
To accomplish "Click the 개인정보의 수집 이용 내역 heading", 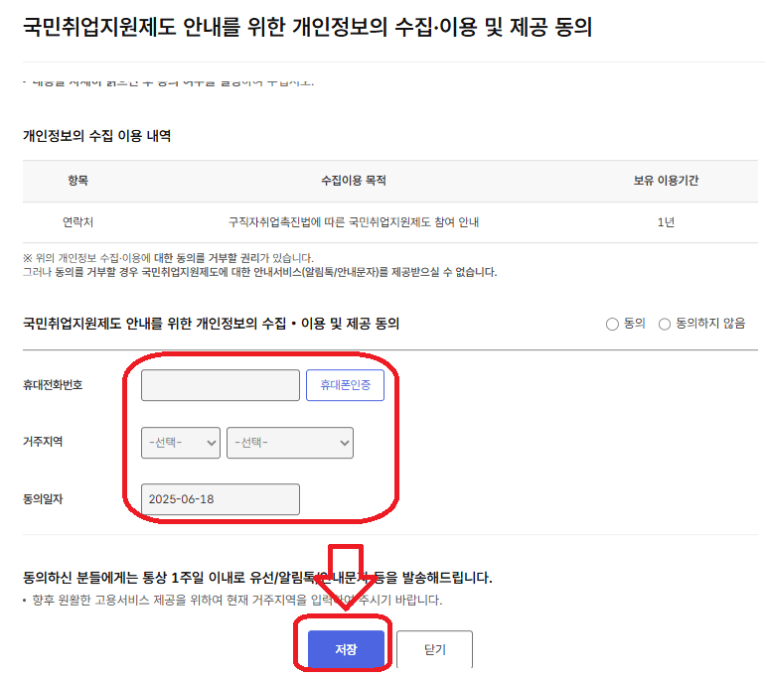I will coord(96,135).
